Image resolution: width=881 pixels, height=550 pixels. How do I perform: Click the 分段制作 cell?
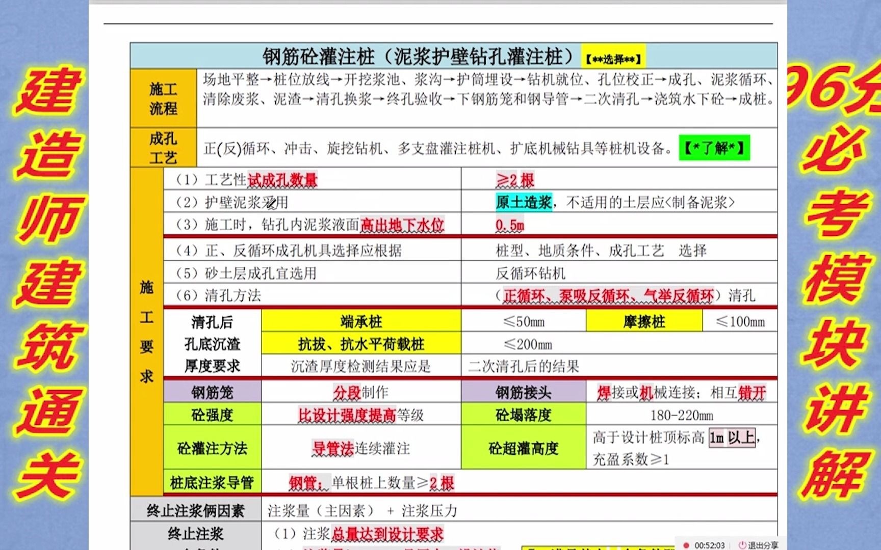361,392
